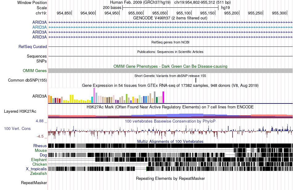Click the Sequences track label
This screenshot has width=293, height=190.
tap(37, 56)
